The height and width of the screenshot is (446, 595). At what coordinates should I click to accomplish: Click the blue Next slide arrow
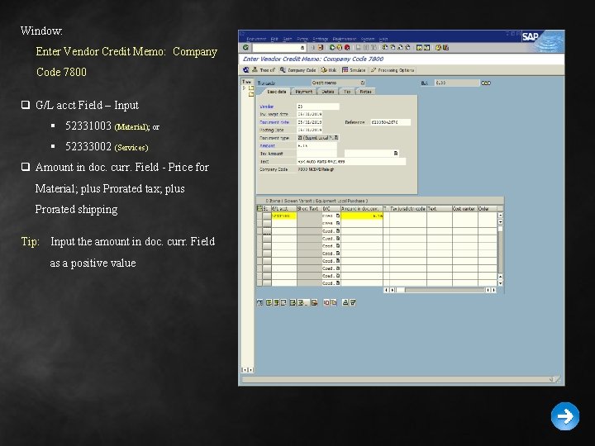tap(565, 416)
